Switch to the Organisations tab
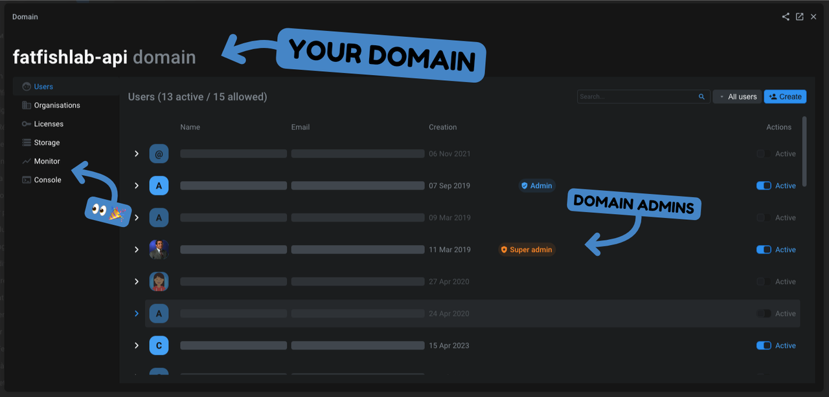The image size is (829, 397). click(58, 105)
